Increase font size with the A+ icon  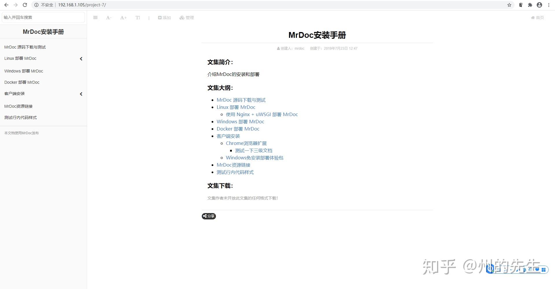coord(123,18)
